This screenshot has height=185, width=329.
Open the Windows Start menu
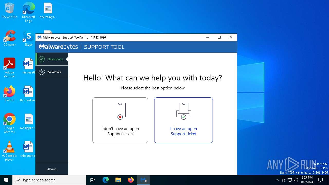[x=6, y=180]
